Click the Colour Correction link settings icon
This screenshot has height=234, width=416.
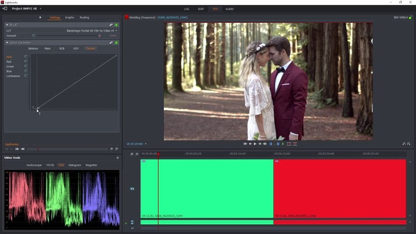click(x=111, y=43)
